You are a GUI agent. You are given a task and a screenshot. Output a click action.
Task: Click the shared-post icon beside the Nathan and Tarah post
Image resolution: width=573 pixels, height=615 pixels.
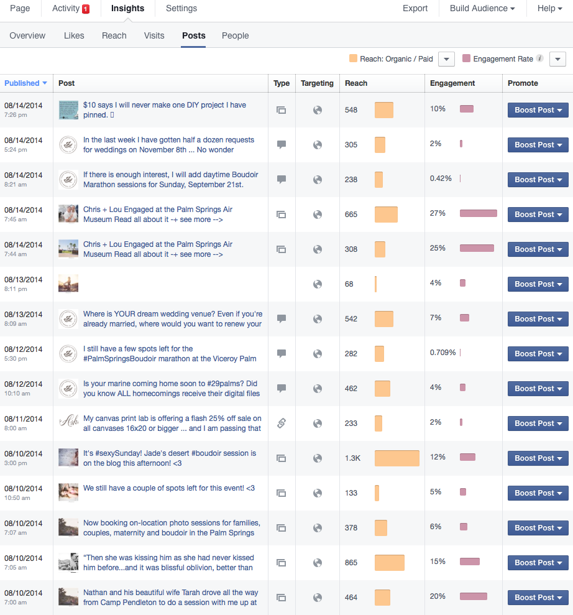point(281,597)
